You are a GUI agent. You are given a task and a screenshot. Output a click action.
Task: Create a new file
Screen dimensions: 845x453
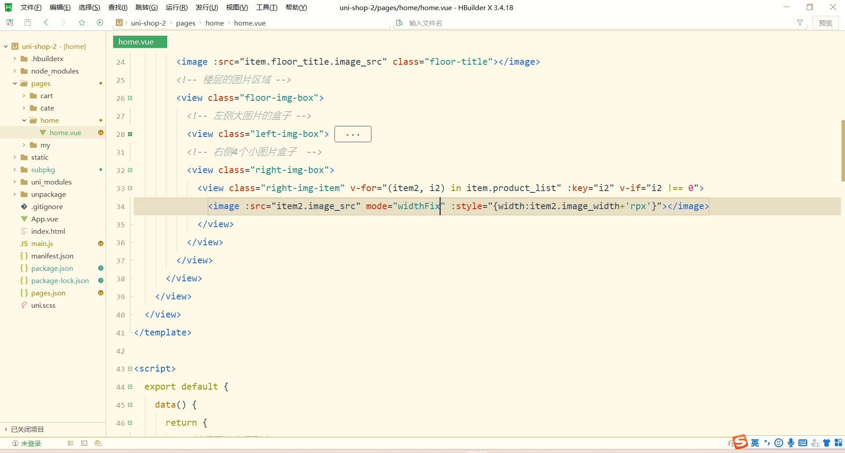(x=9, y=22)
